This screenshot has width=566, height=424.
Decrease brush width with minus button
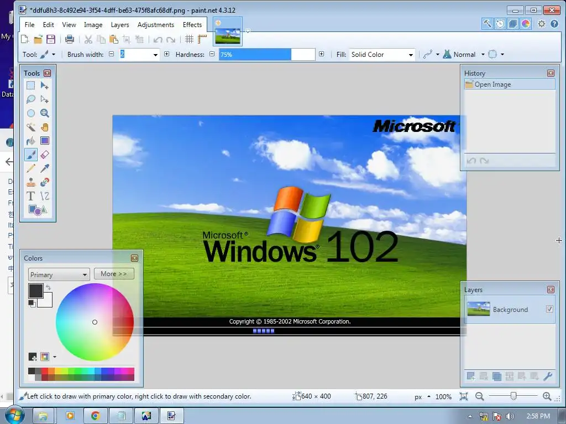point(112,54)
